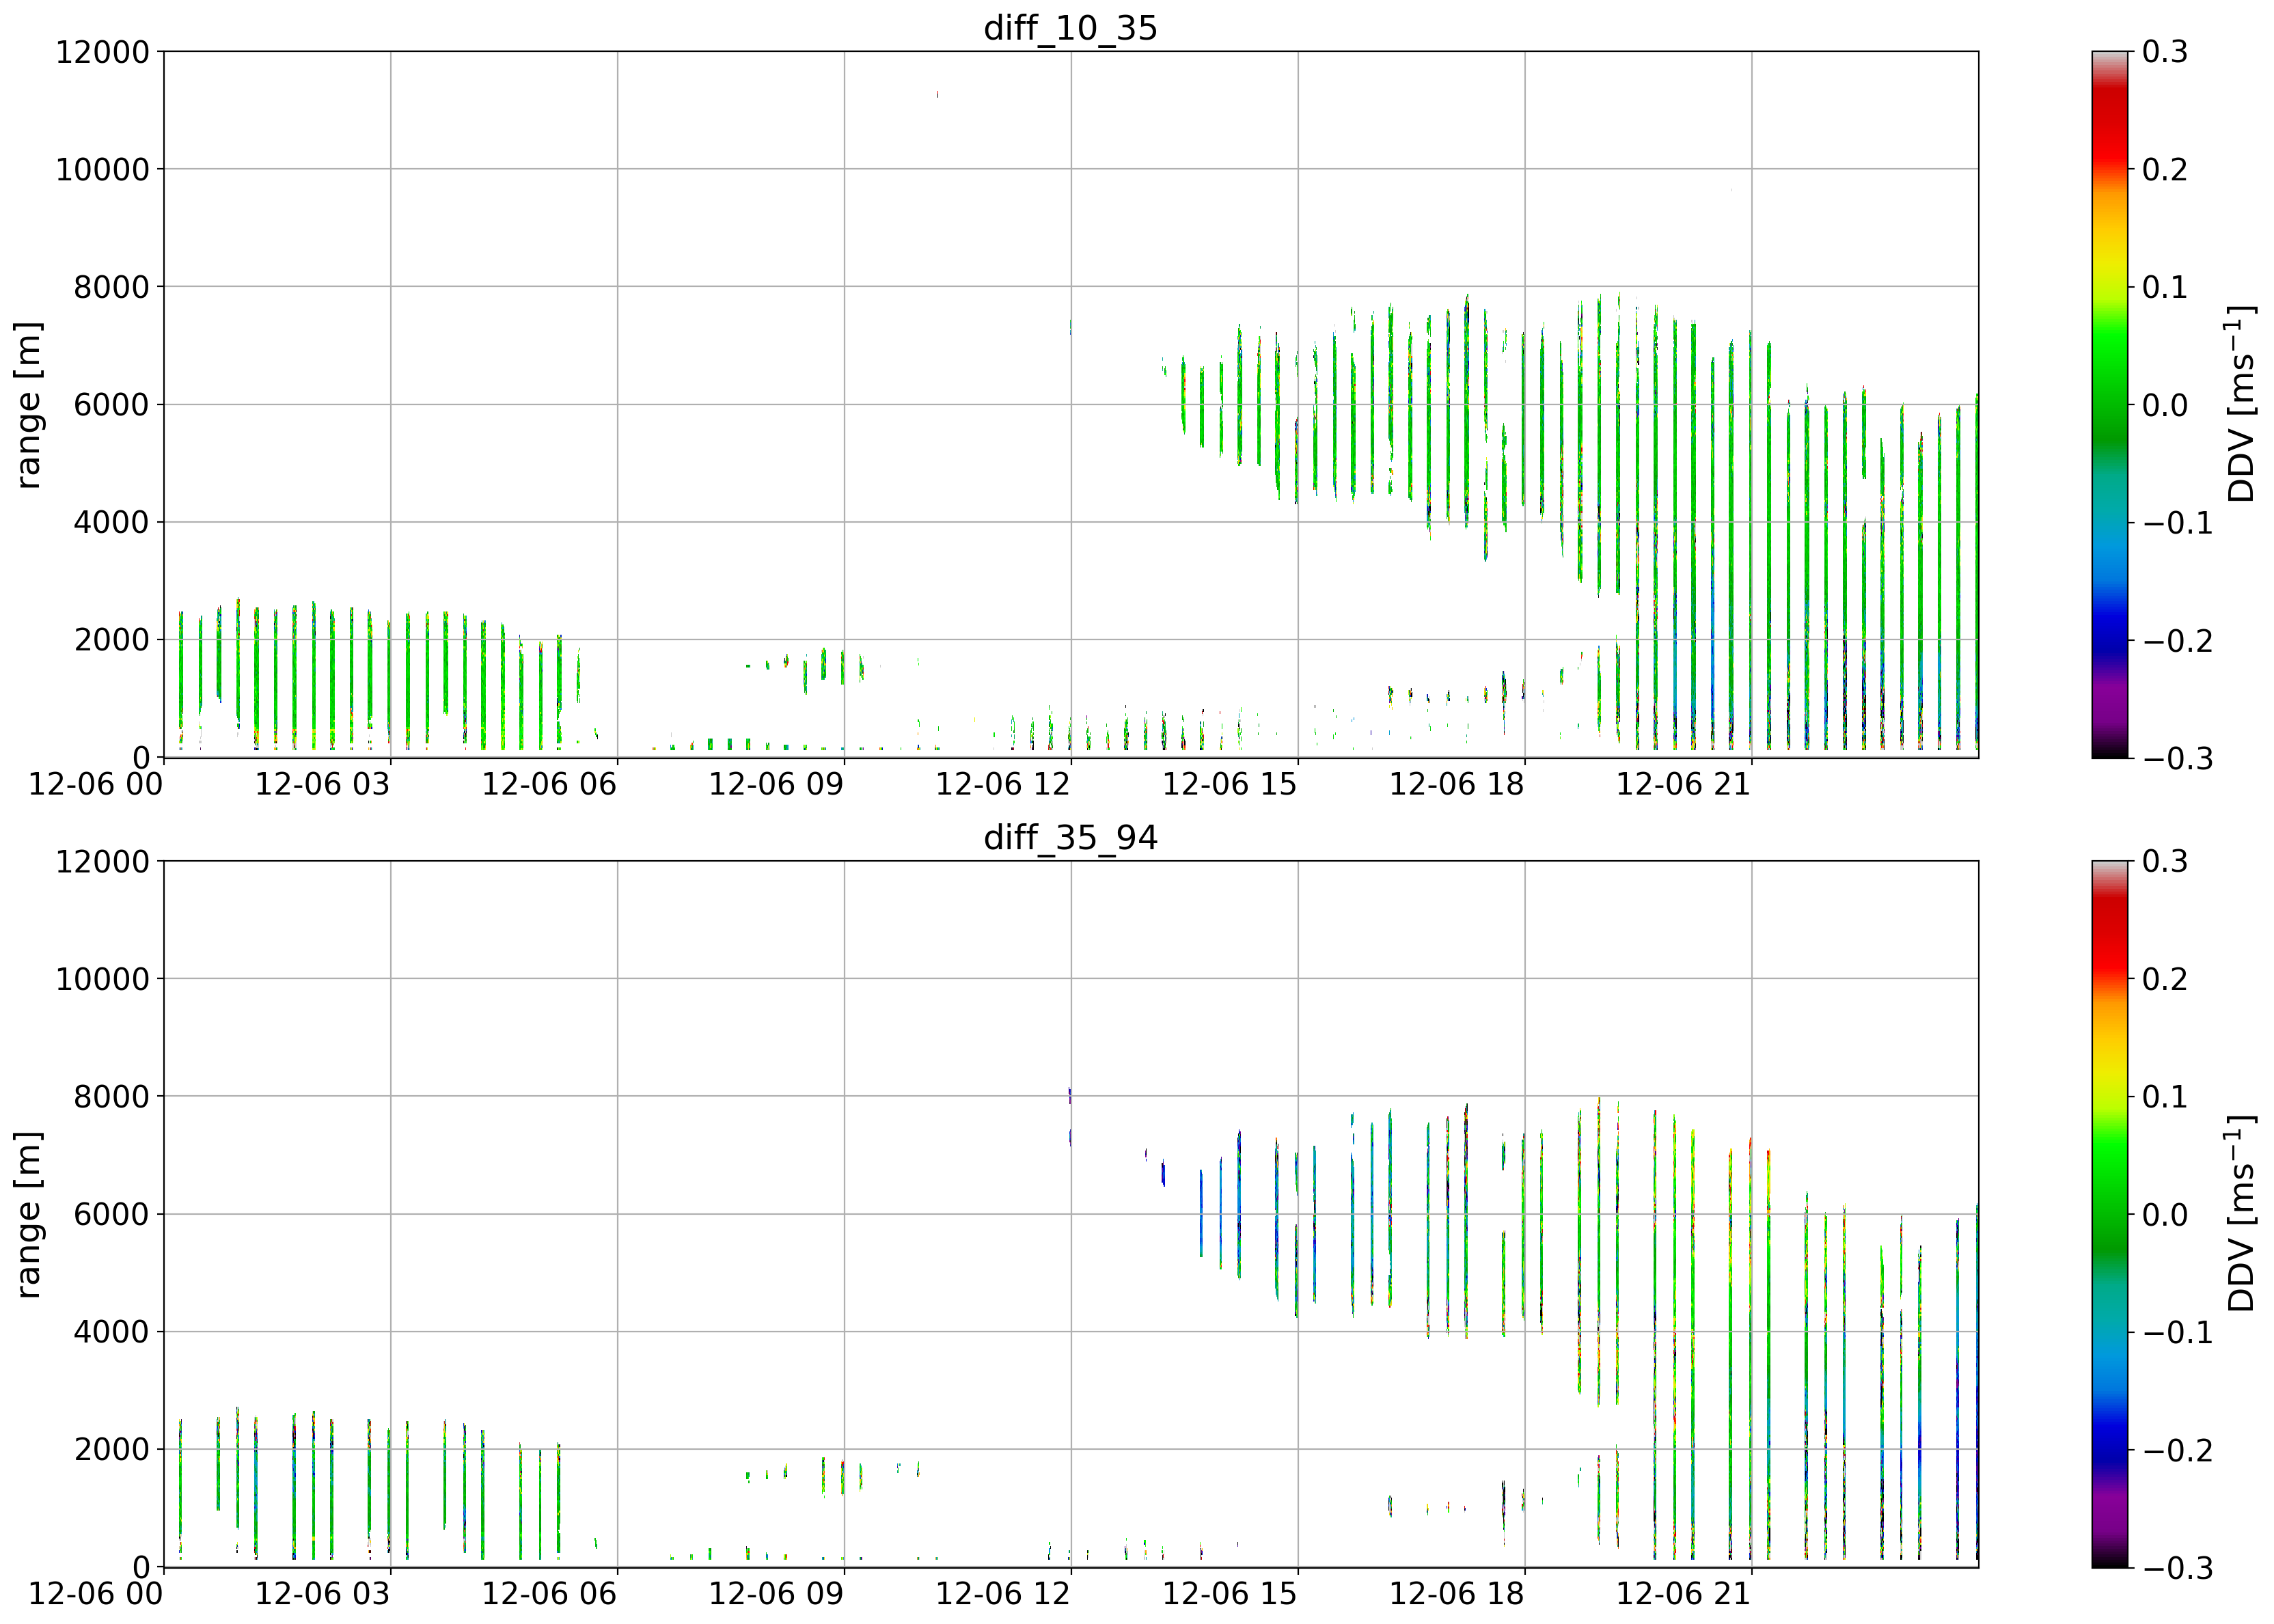The height and width of the screenshot is (1624, 2274).
Task: Click the DDV colorbar label beside diff_10_35
Action: 2241,405
